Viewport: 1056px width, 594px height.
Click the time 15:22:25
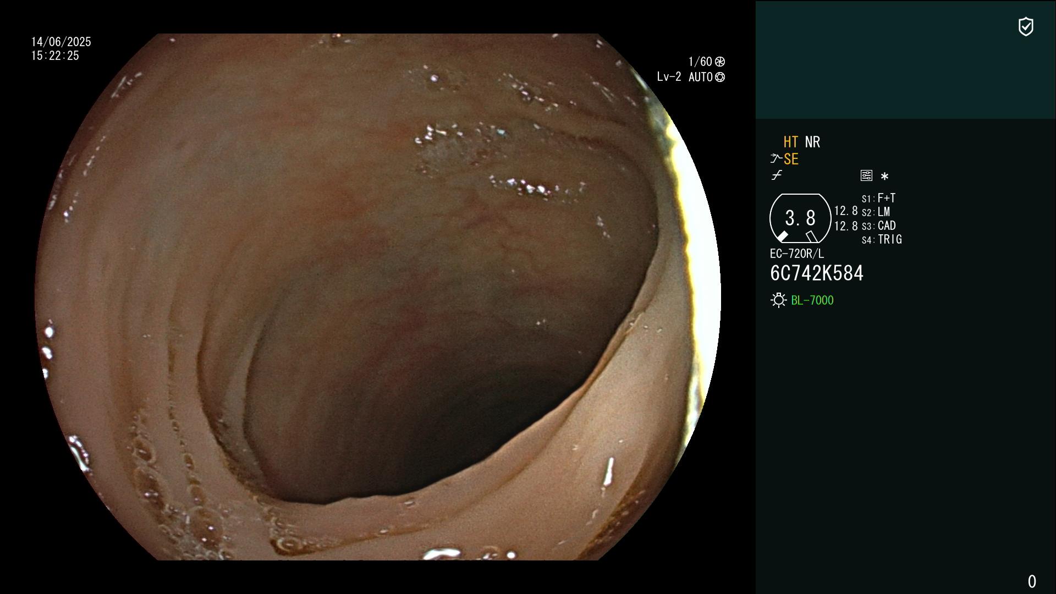55,56
